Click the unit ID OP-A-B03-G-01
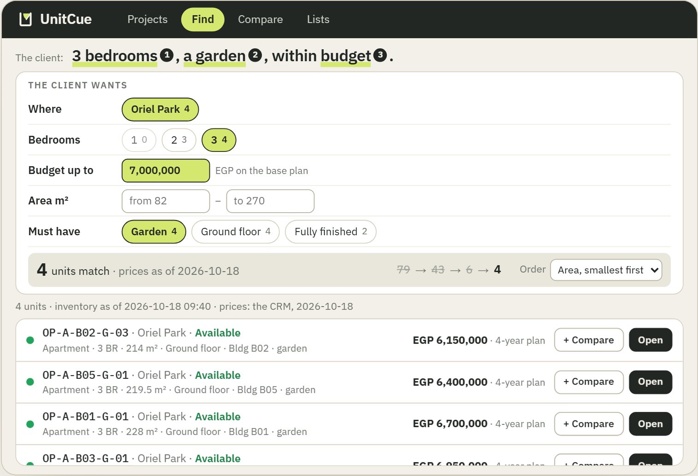This screenshot has width=698, height=476. tap(85, 459)
